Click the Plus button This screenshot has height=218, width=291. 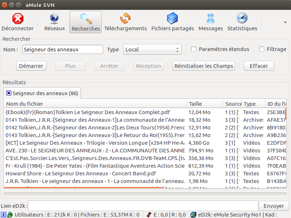70,66
